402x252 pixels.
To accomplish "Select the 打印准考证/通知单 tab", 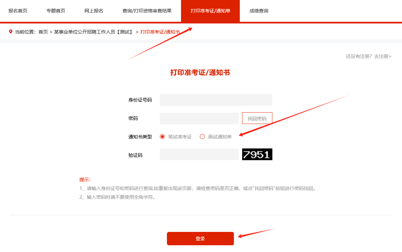I will pos(210,11).
